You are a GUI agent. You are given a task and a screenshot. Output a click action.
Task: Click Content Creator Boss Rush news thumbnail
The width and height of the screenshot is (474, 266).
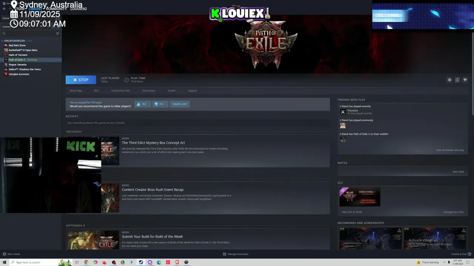coord(110,198)
